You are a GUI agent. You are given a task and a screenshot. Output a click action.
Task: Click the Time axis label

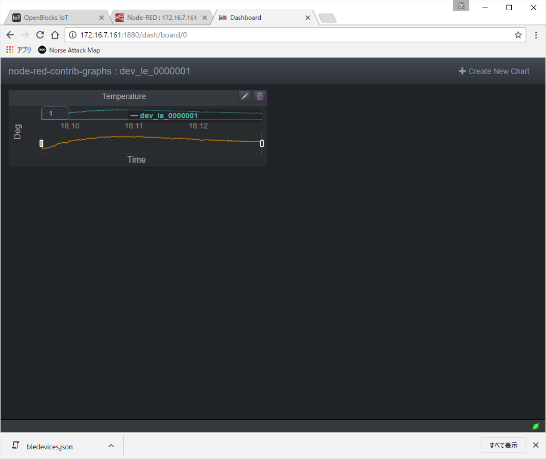click(136, 160)
